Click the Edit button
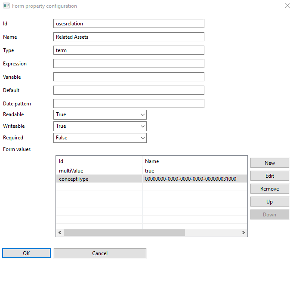Image resolution: width=293 pixels, height=296 pixels. pos(269,176)
